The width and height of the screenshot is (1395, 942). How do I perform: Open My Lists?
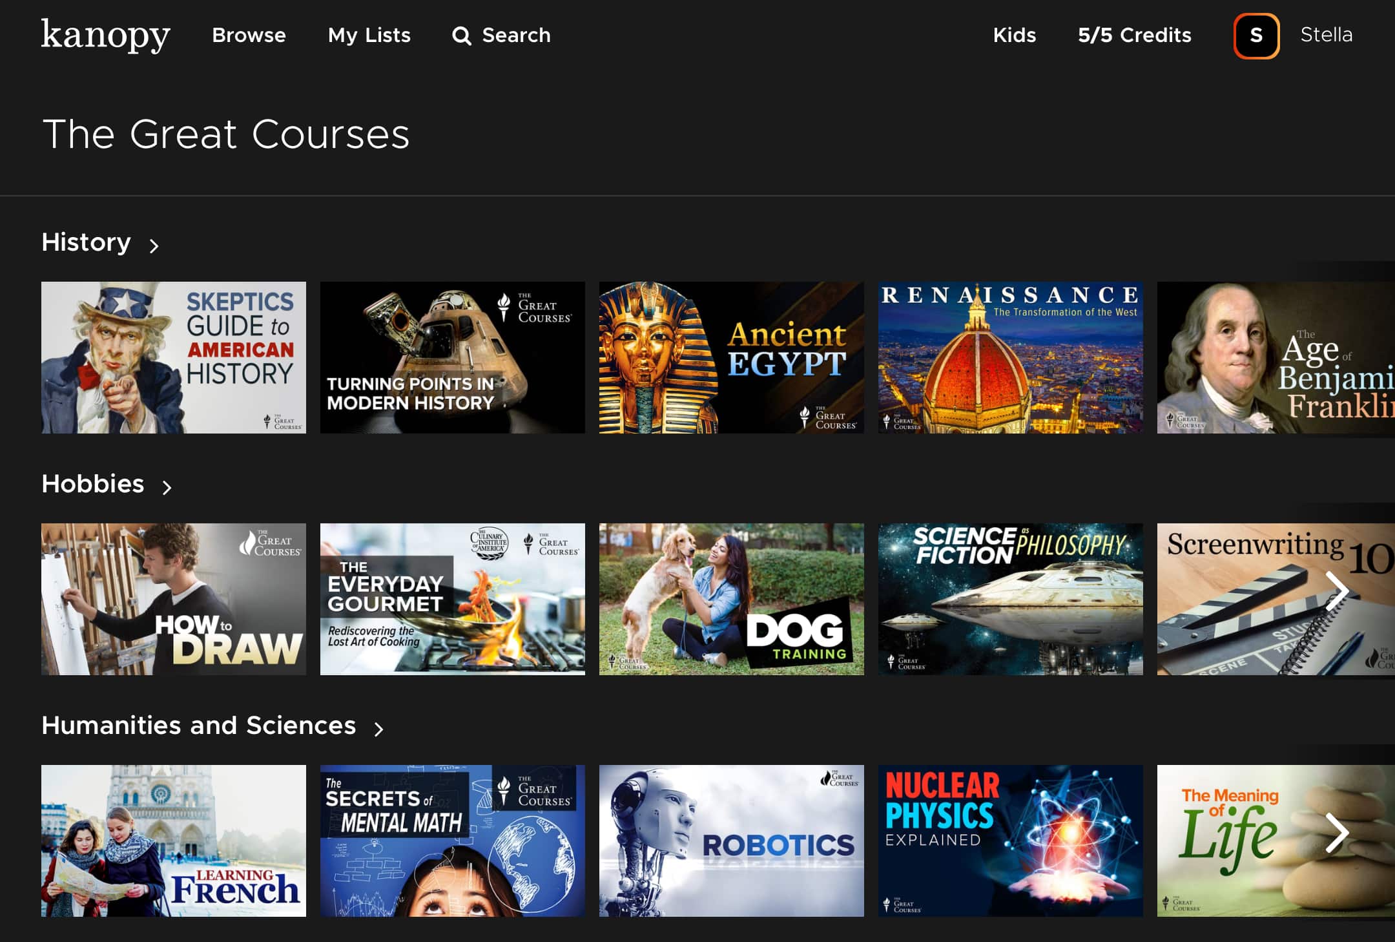click(369, 36)
